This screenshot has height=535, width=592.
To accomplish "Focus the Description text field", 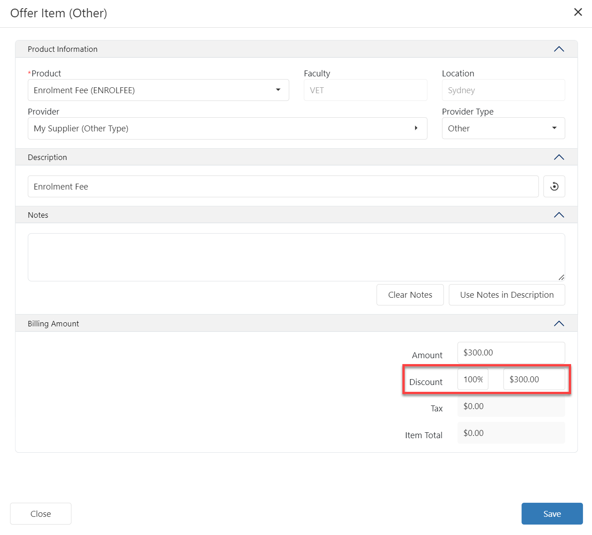I will click(x=283, y=186).
